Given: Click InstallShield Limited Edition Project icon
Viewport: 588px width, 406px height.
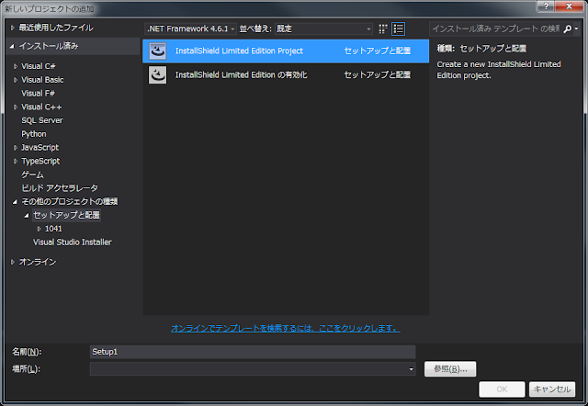Looking at the screenshot, I should (157, 51).
